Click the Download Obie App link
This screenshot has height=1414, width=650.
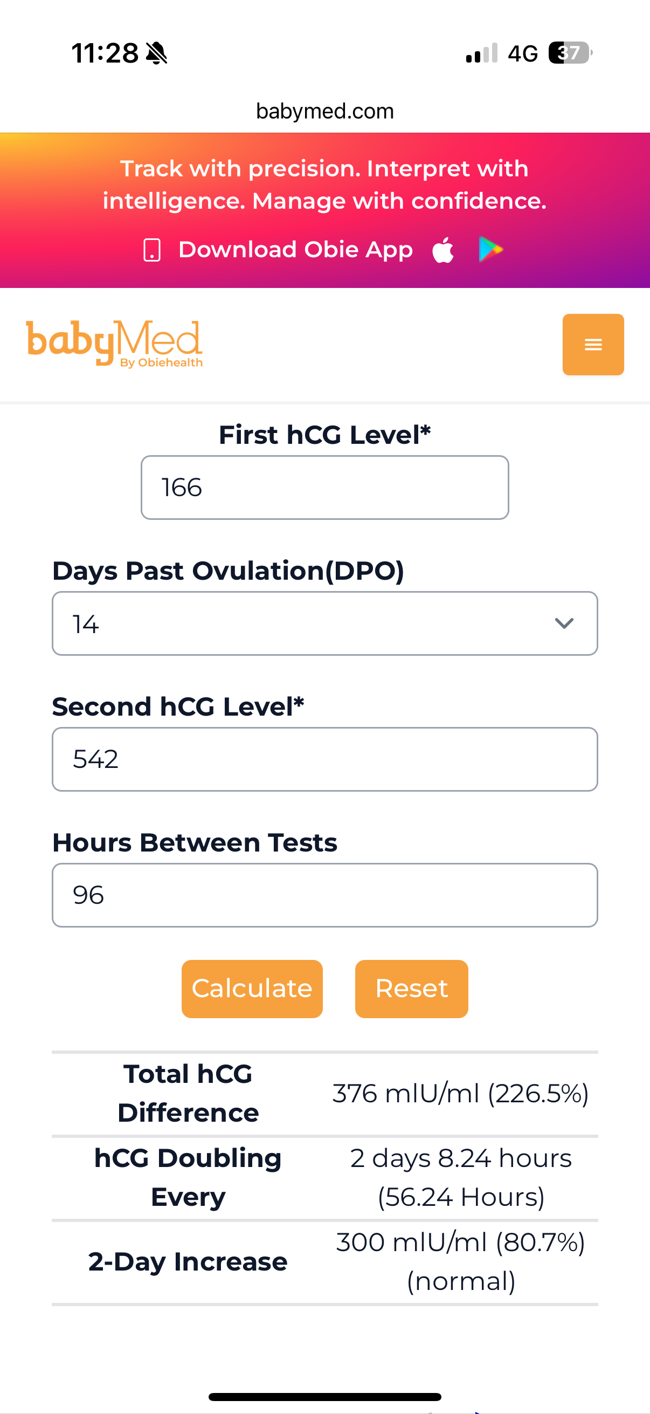295,250
